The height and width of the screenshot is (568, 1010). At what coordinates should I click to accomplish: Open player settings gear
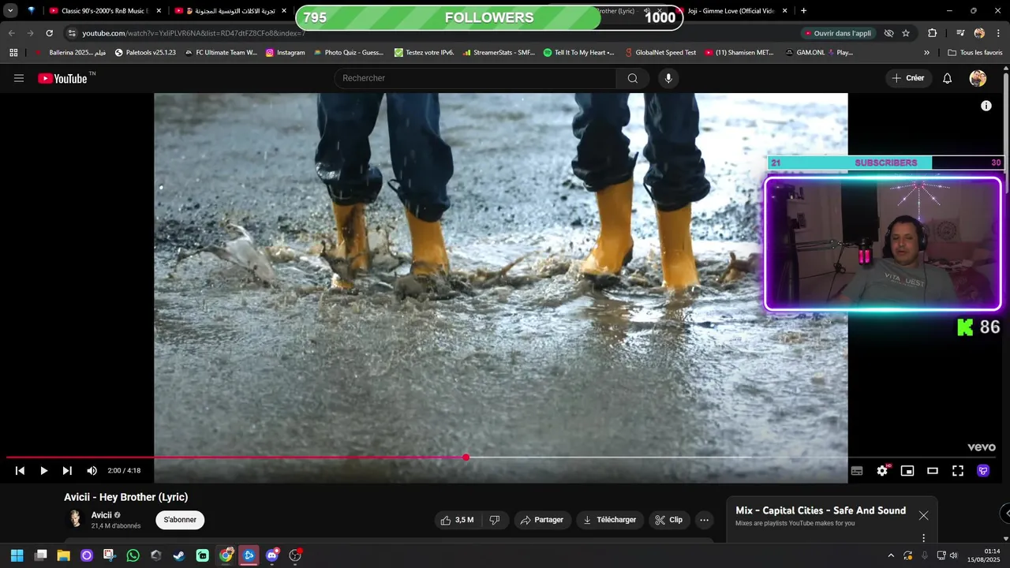pyautogui.click(x=882, y=471)
